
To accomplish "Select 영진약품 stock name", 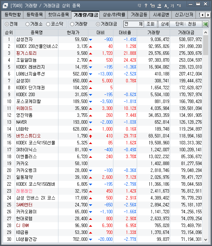I will tap(24, 115).
